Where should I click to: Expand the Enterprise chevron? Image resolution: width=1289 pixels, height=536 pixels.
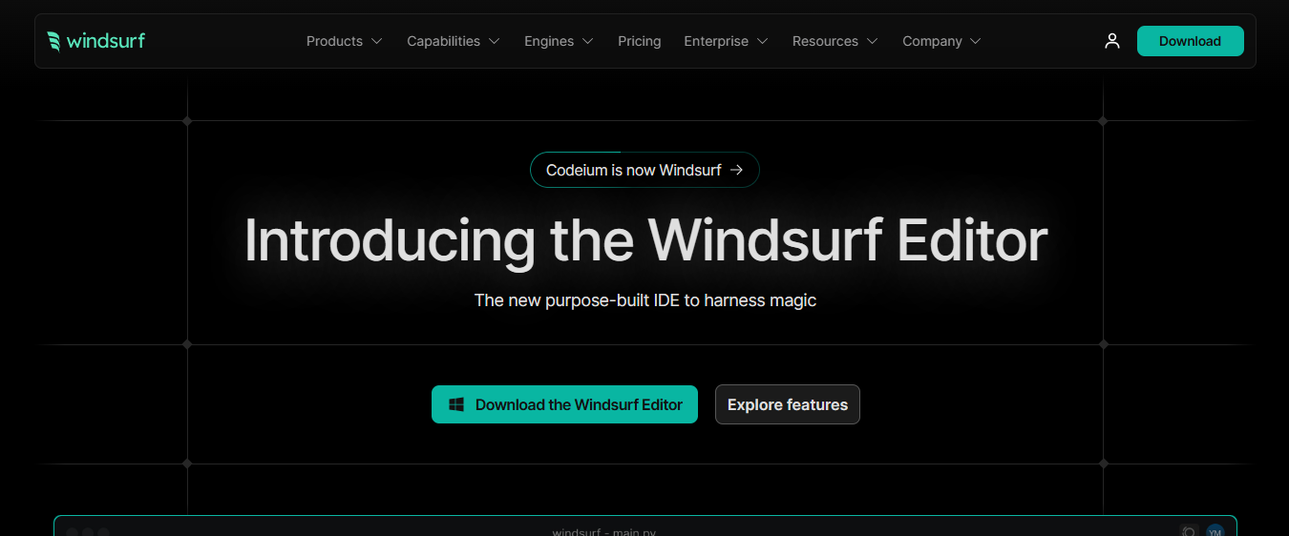tap(762, 41)
